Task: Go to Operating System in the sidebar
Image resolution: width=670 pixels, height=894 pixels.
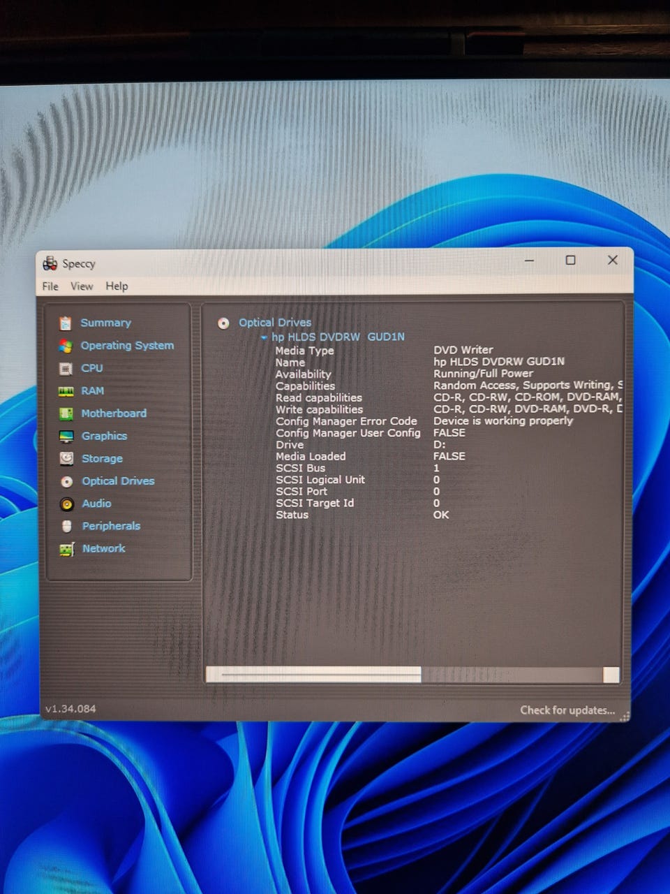Action: (x=127, y=345)
